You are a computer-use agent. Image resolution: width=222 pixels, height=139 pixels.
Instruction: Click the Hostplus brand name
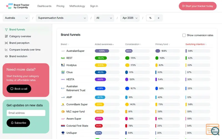71,65
